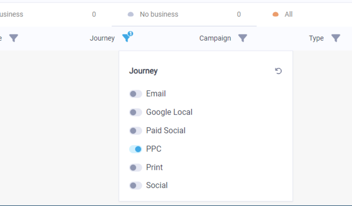Click the Campaign column header label
Viewport: 352px width, 206px height.
215,38
